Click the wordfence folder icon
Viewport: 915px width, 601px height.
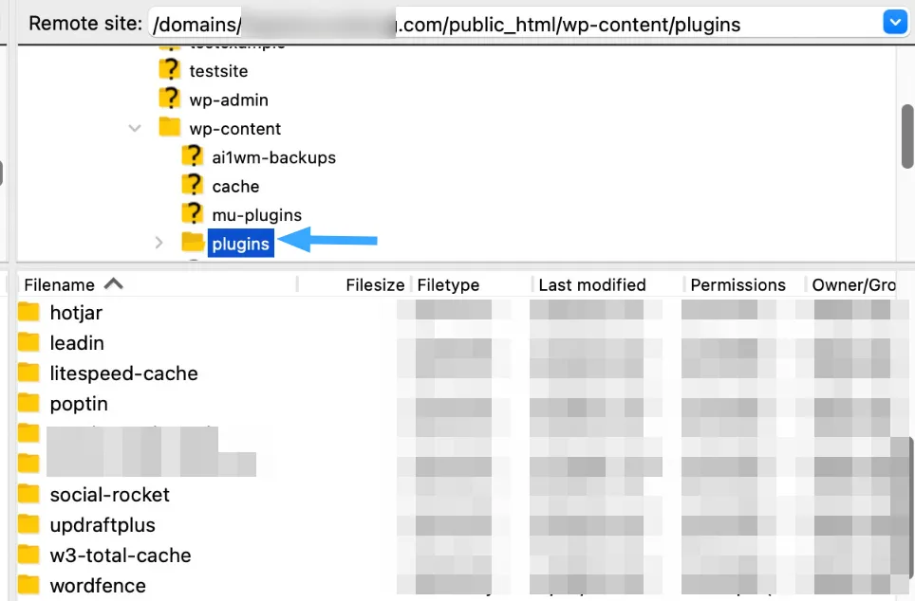[28, 585]
